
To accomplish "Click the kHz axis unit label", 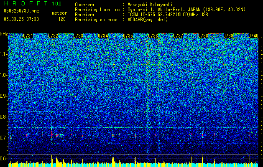I will click(x=4, y=34).
